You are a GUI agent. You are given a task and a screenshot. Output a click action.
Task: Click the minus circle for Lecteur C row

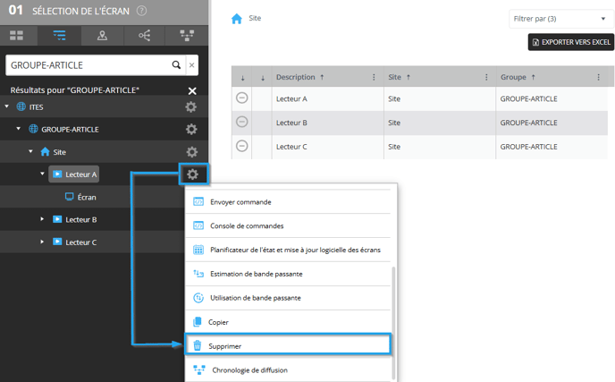point(242,146)
